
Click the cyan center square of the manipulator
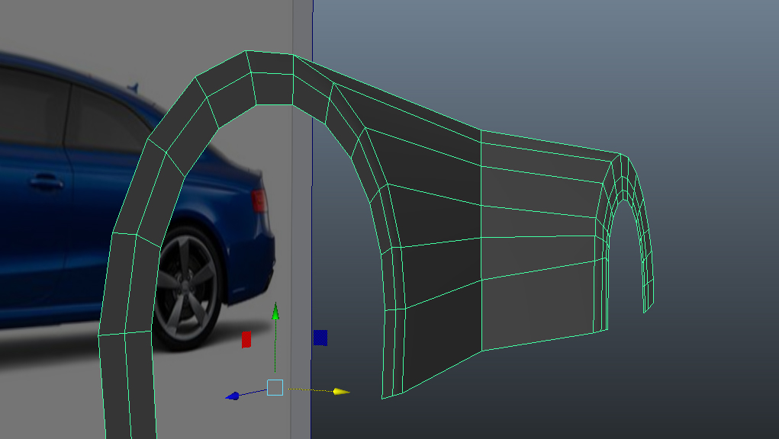click(274, 388)
